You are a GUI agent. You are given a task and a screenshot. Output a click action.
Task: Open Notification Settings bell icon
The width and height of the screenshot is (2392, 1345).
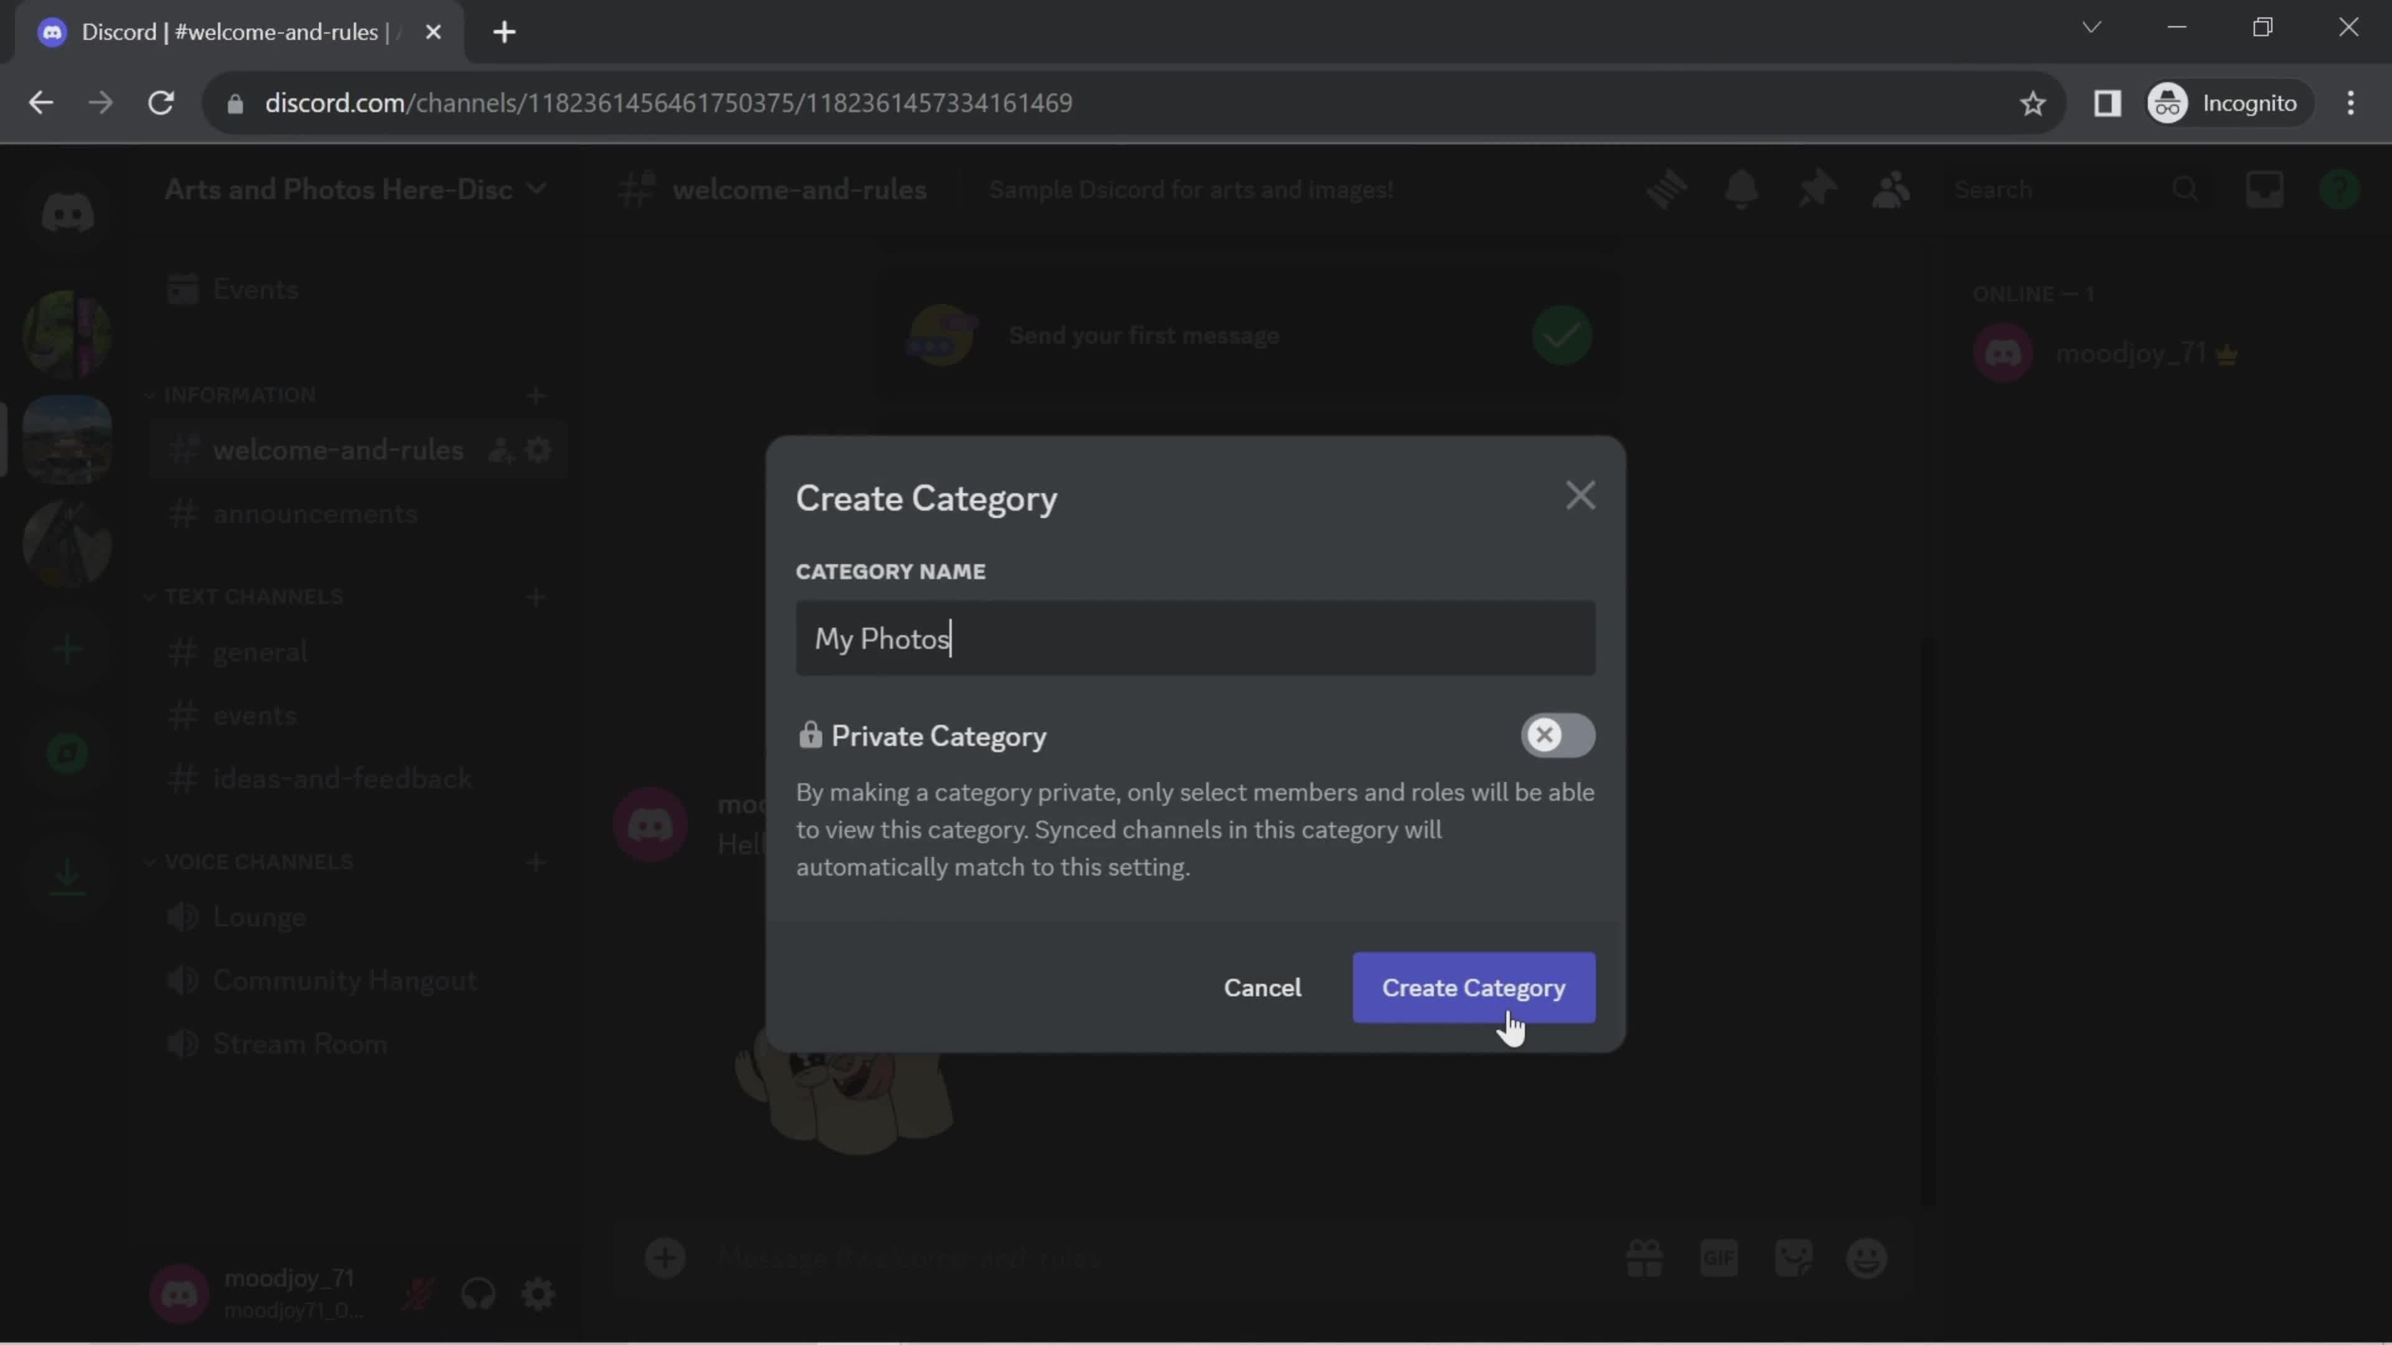pyautogui.click(x=1741, y=189)
